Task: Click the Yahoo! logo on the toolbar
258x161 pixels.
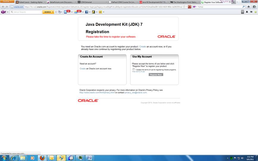Action: coord(4,12)
